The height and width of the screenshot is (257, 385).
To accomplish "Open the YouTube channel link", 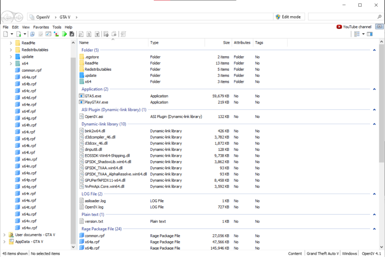I will coord(354,27).
